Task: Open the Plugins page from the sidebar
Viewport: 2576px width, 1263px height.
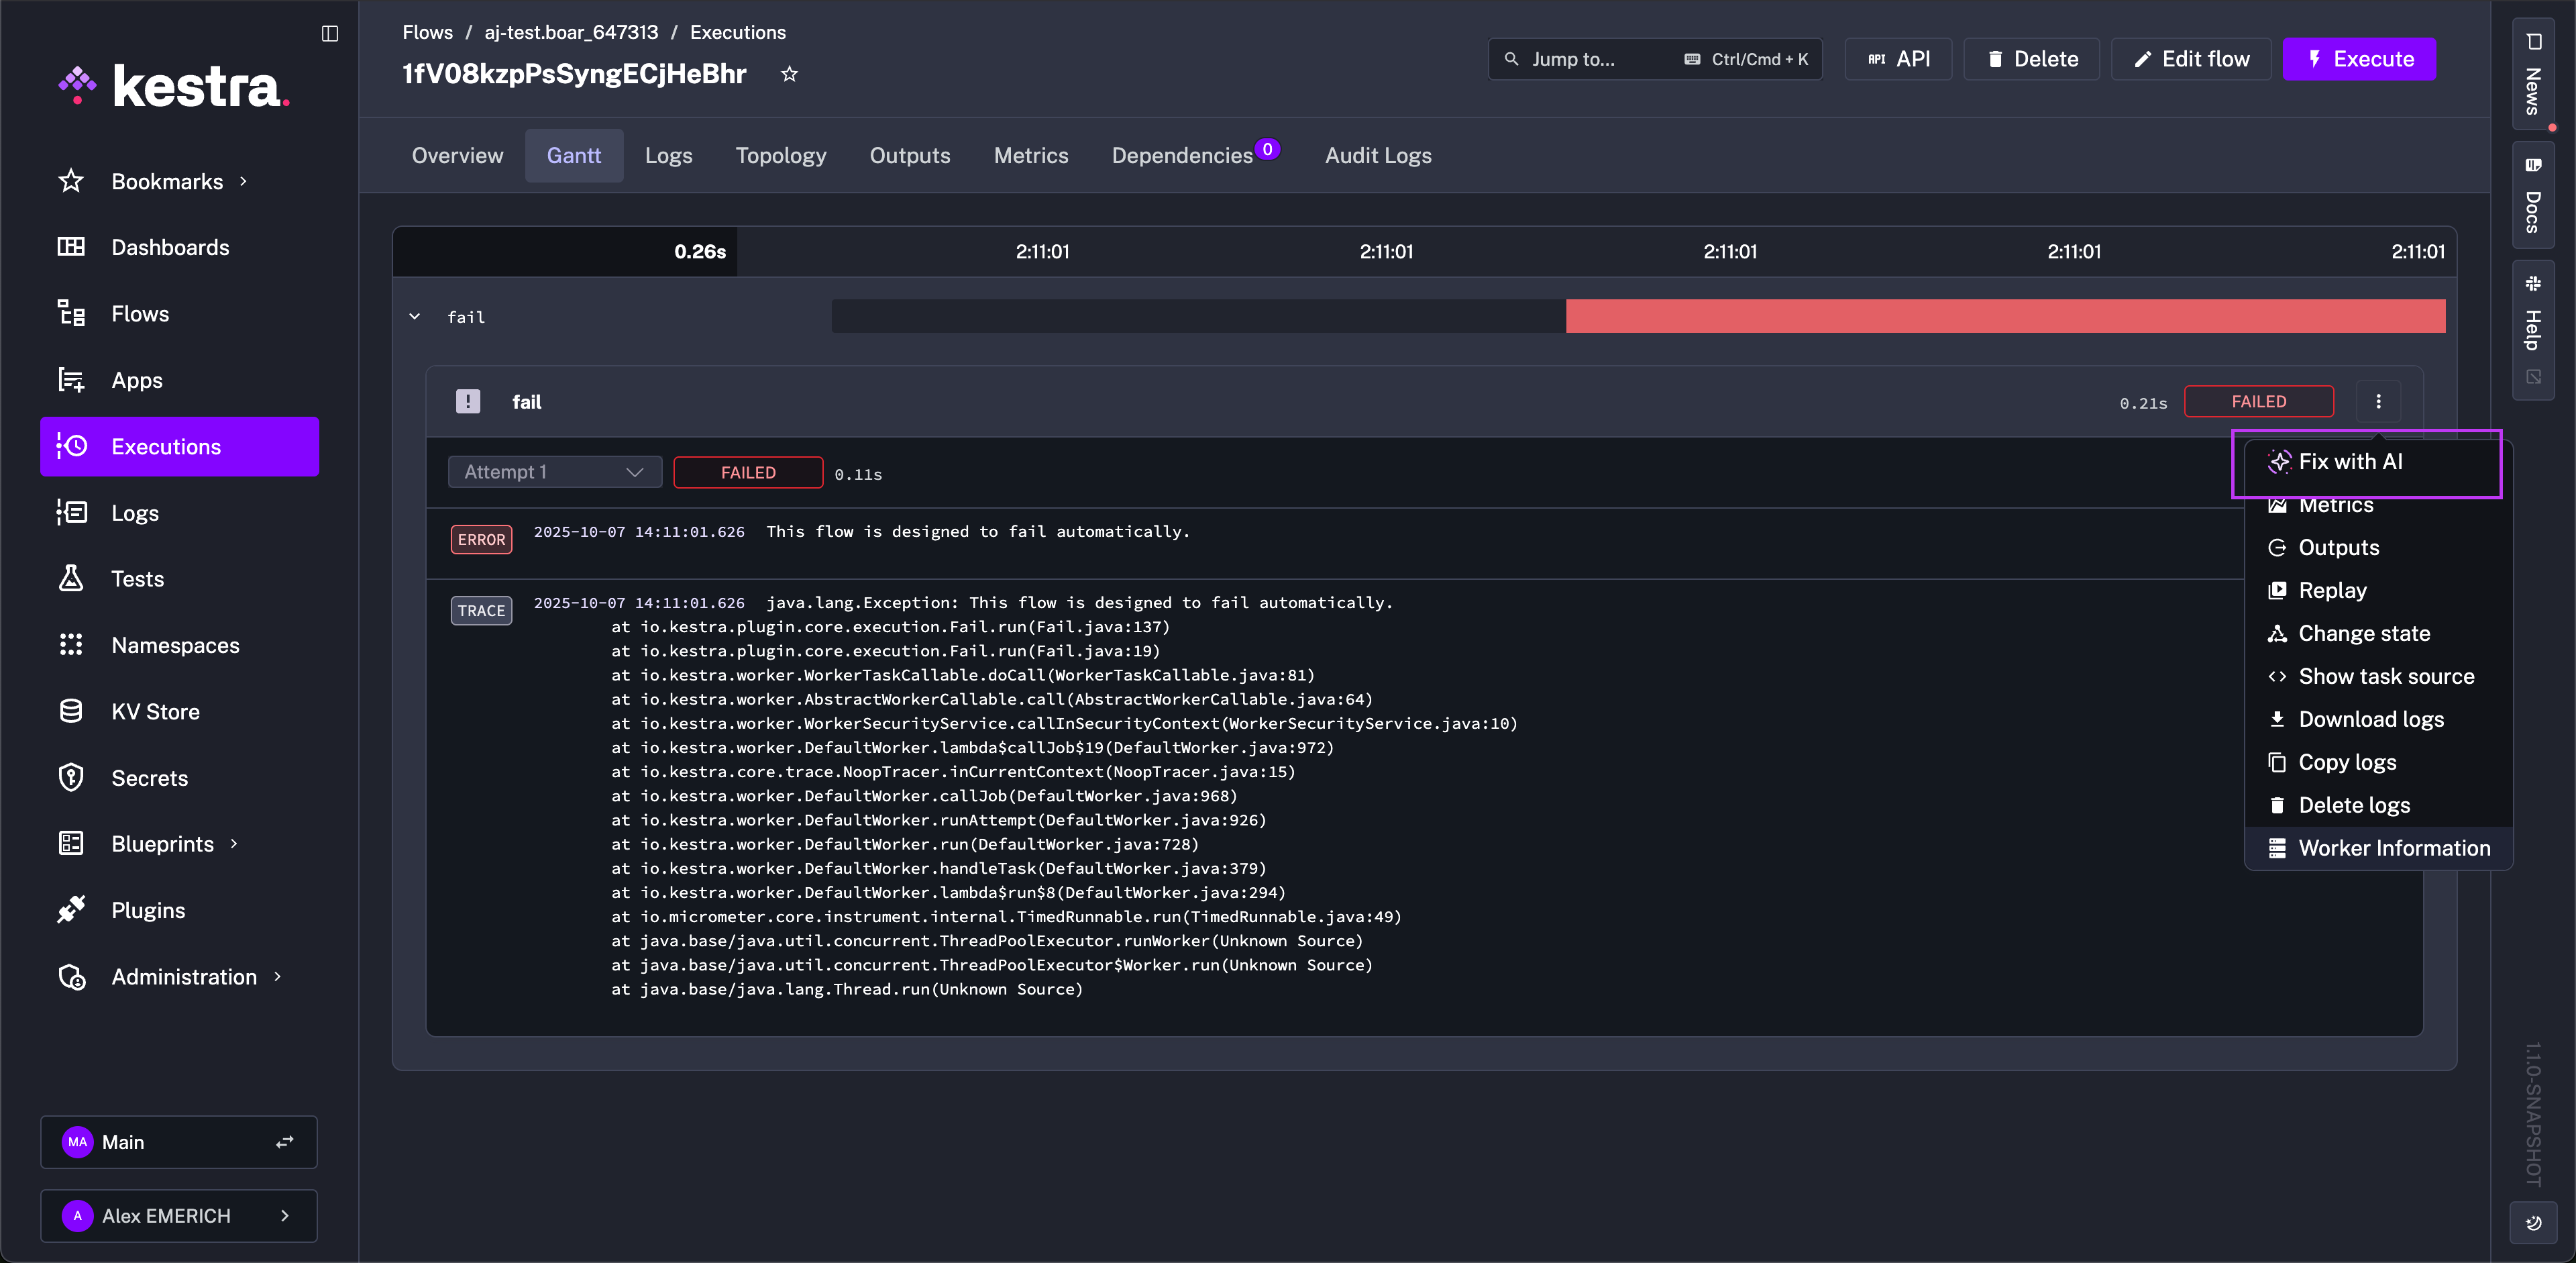Action: [x=148, y=910]
